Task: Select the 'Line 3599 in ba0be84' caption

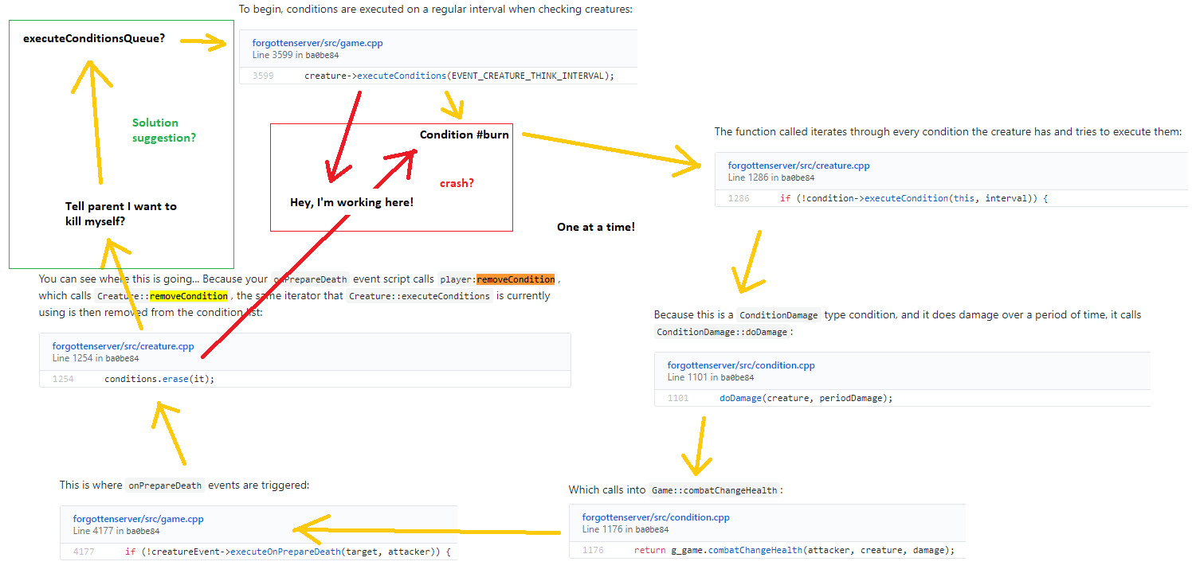Action: click(x=296, y=56)
